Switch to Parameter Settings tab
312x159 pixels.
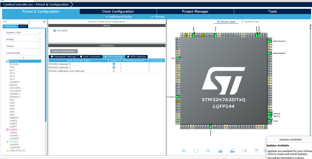[63, 56]
